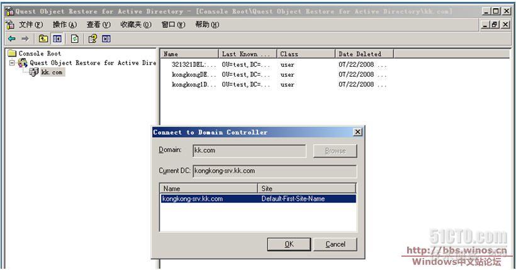Select the kongkong1D deleted user row
The image size is (516, 270).
(194, 84)
